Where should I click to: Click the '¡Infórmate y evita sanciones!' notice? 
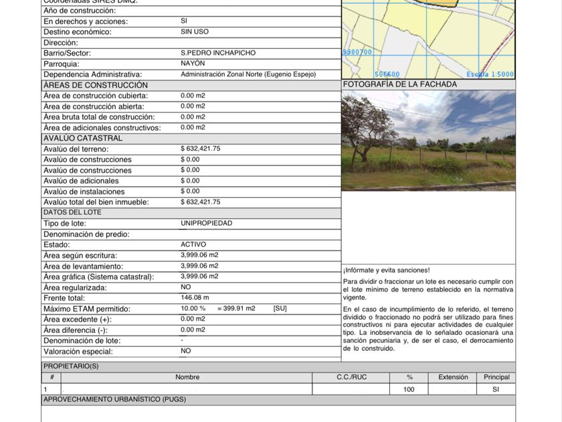click(387, 270)
